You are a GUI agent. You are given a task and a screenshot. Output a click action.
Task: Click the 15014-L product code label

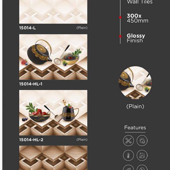point(28,28)
